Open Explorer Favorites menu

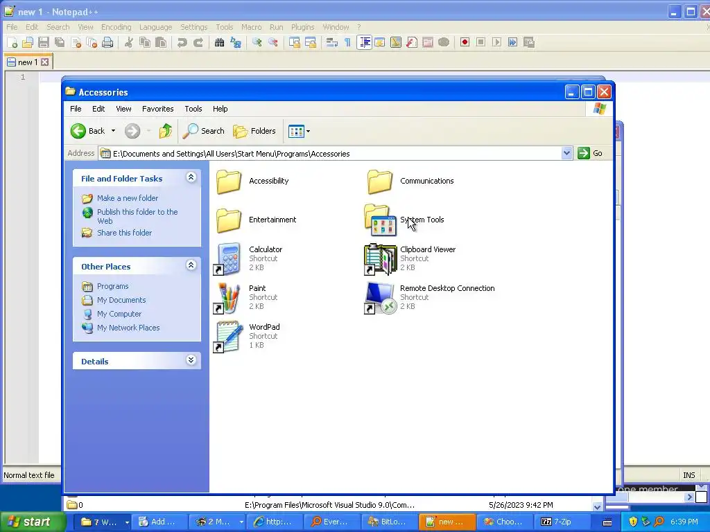pos(157,109)
